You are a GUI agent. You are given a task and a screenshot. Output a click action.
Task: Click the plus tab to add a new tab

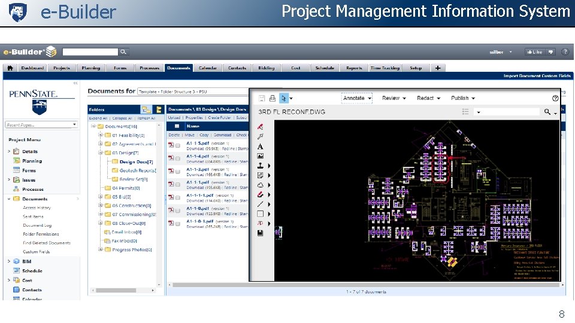click(x=437, y=68)
